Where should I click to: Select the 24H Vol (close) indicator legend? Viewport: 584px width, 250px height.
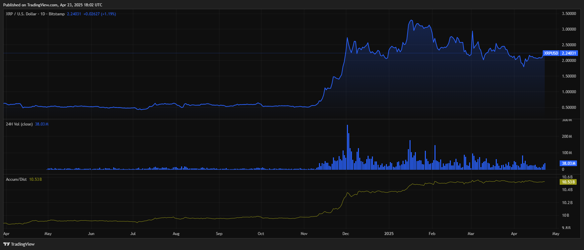[x=19, y=124]
